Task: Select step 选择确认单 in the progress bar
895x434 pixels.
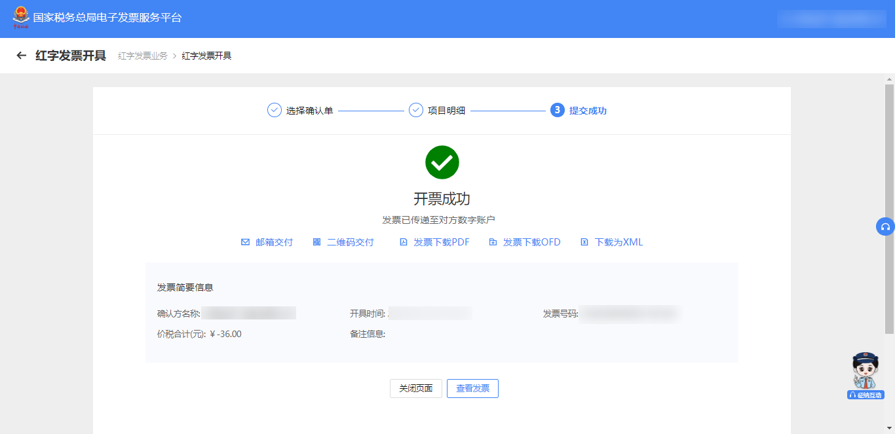Action: coord(301,111)
